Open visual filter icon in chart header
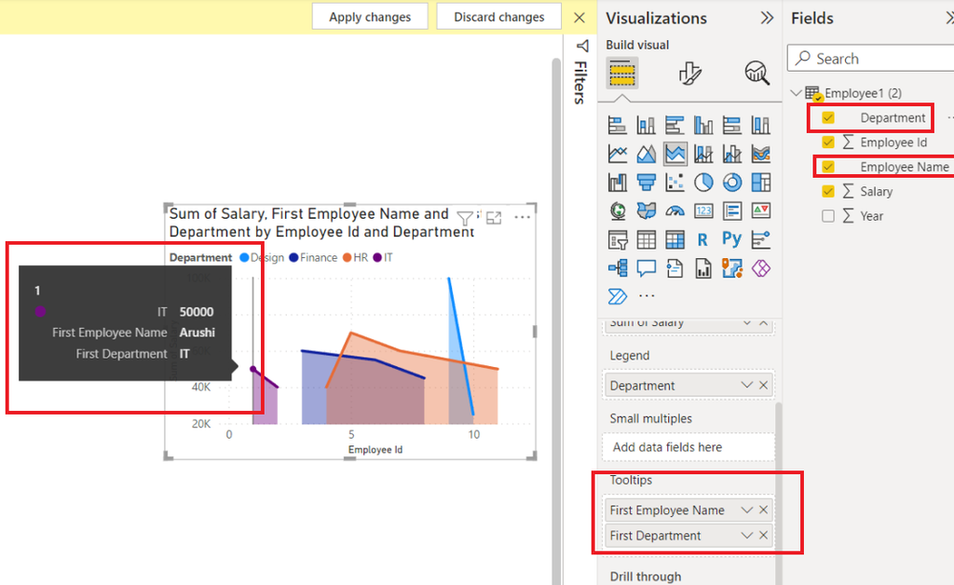The width and height of the screenshot is (954, 585). pyautogui.click(x=465, y=218)
